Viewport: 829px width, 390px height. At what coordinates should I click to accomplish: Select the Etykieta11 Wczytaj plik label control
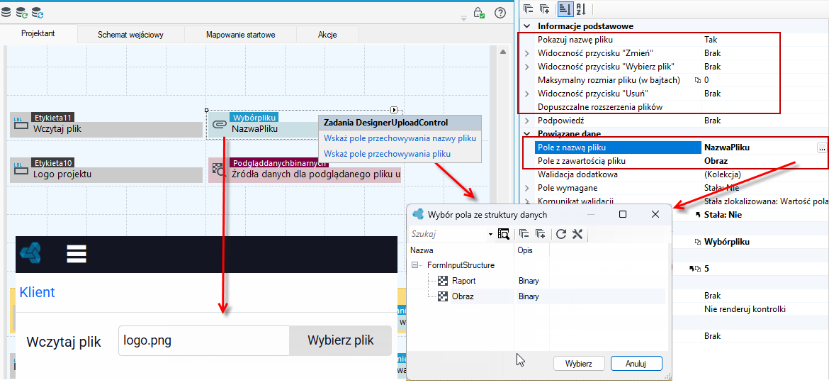pos(106,123)
